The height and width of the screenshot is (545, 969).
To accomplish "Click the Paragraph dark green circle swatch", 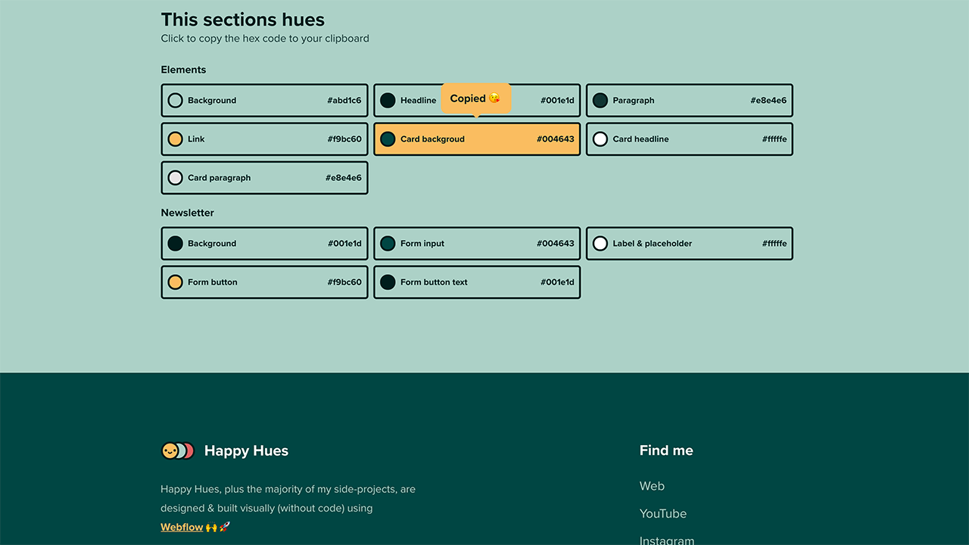I will (600, 101).
